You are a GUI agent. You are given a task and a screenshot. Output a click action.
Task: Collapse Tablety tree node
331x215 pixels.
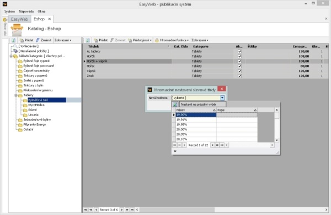[x=16, y=95]
